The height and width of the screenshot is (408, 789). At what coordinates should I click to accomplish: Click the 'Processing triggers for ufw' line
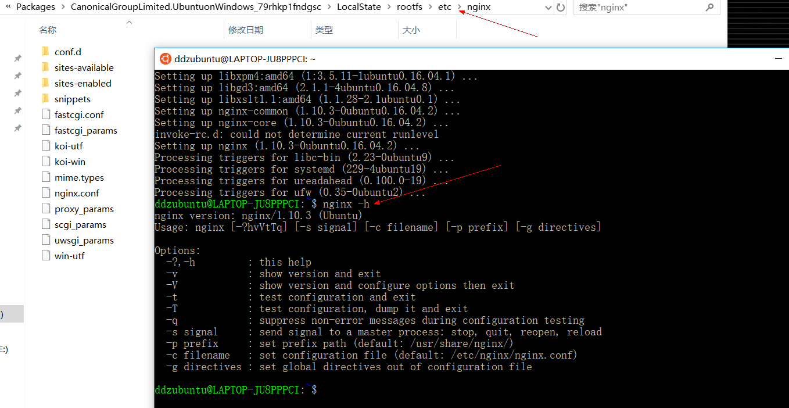[x=290, y=192]
